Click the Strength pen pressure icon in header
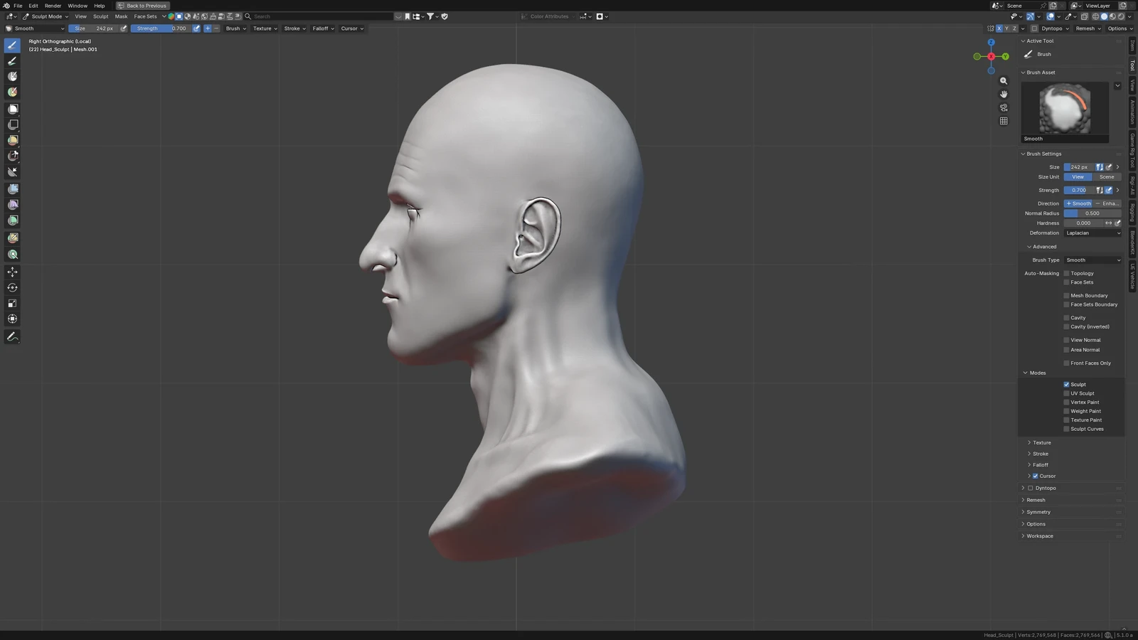This screenshot has height=640, width=1138. click(196, 28)
